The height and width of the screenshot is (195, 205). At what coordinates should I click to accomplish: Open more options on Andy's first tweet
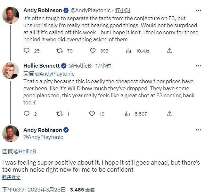tap(198, 11)
